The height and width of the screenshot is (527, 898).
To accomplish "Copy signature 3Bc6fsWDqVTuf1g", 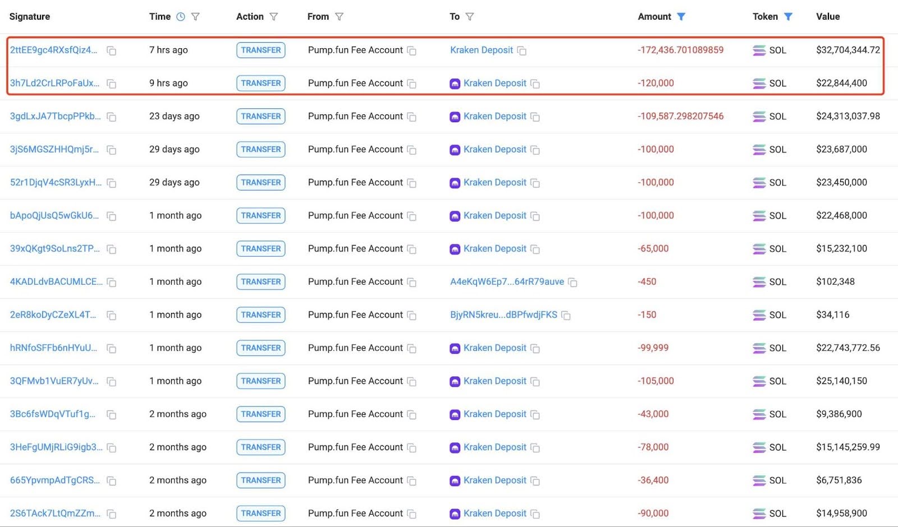I will pyautogui.click(x=112, y=415).
